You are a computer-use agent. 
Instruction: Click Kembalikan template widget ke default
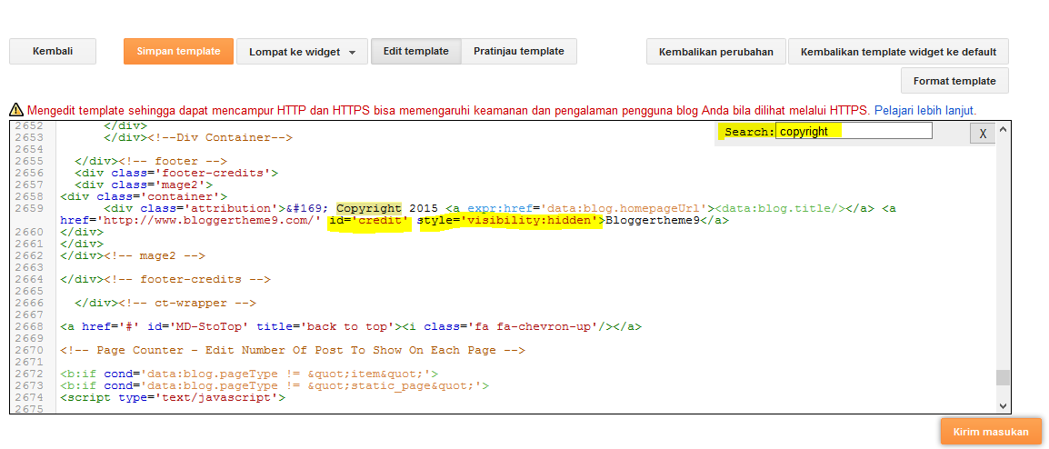pyautogui.click(x=898, y=52)
